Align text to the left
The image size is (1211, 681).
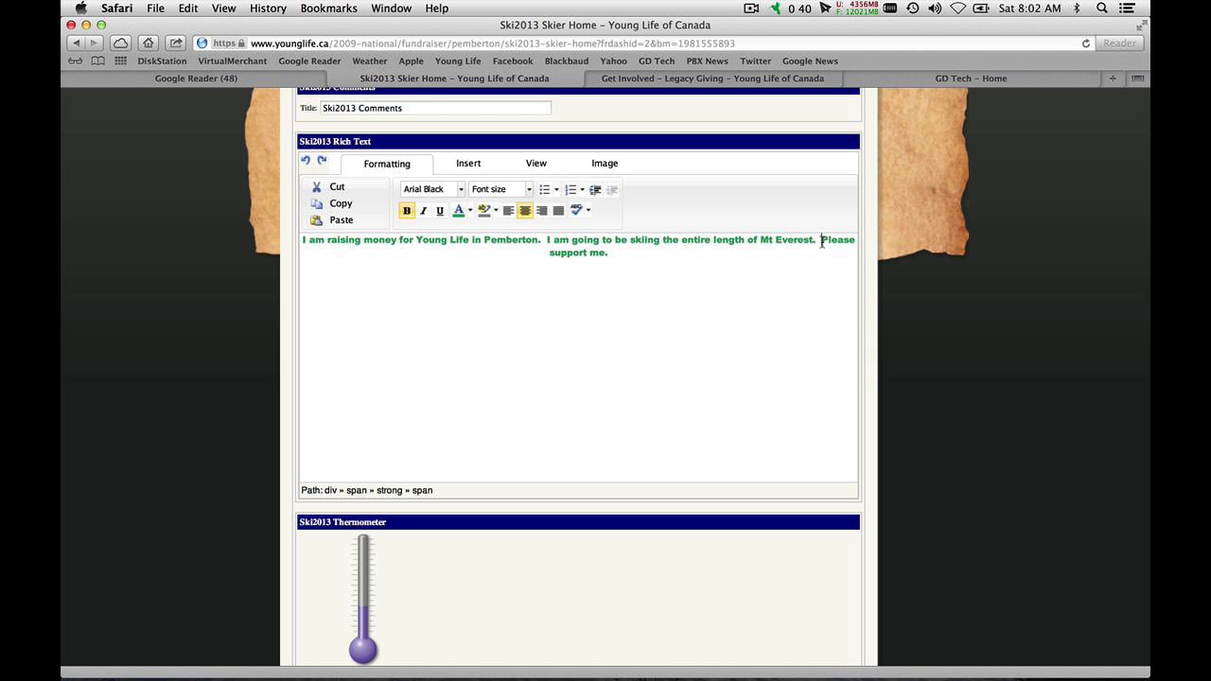tap(508, 211)
